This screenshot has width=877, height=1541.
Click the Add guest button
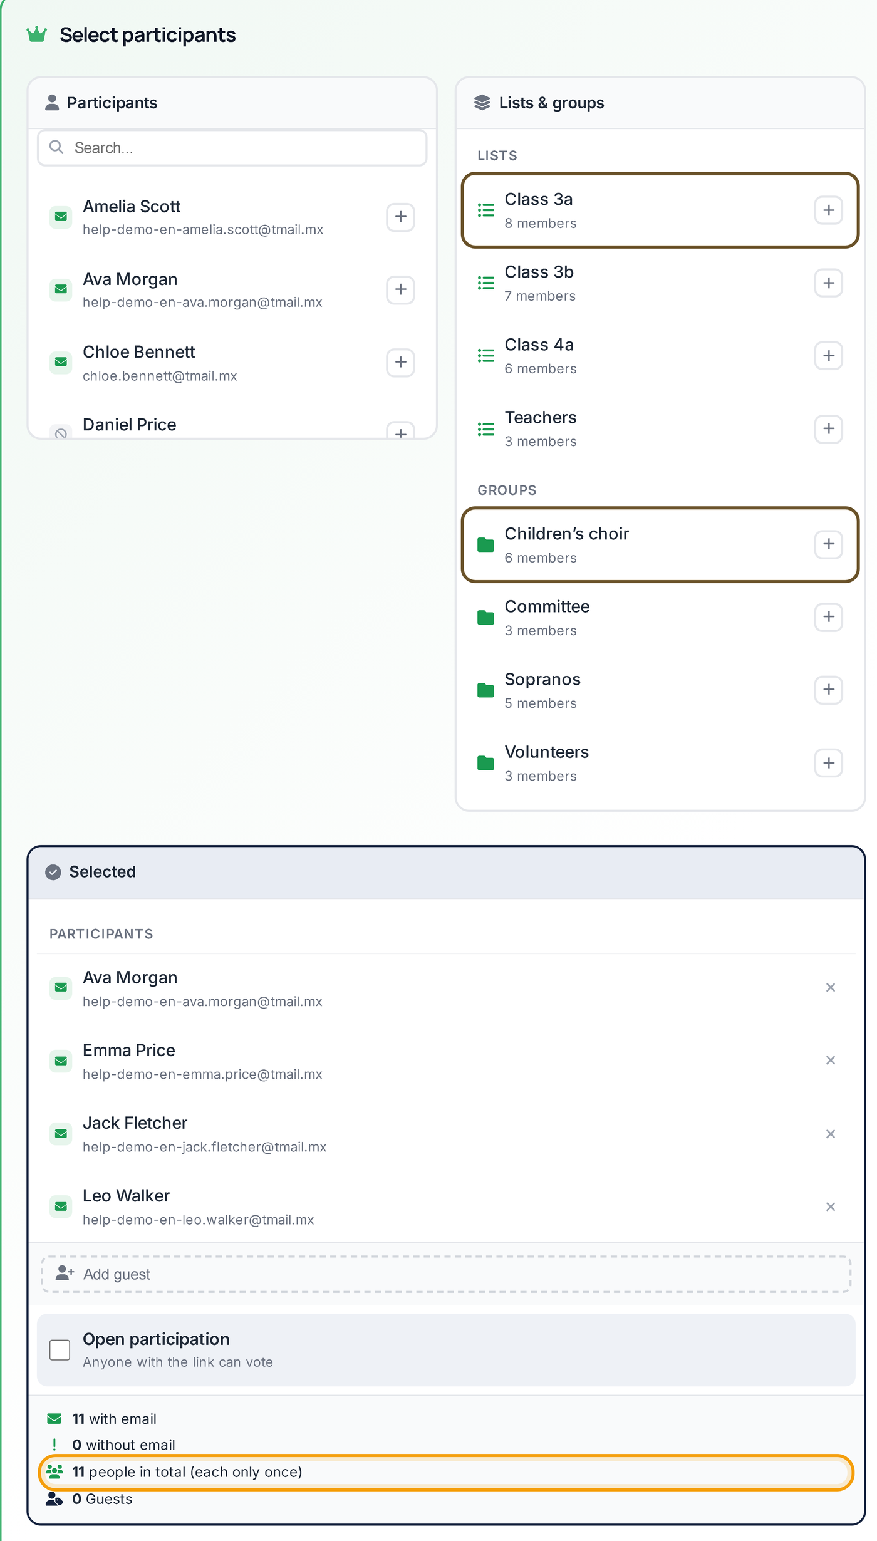[x=446, y=1274]
